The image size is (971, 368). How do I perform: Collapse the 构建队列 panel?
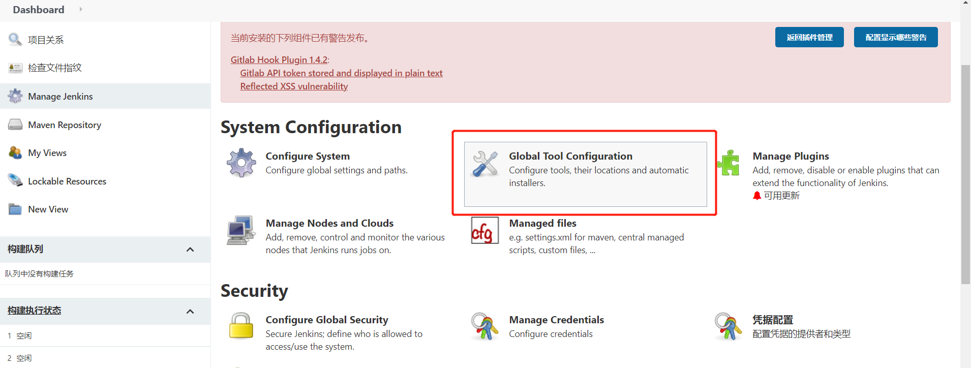190,250
